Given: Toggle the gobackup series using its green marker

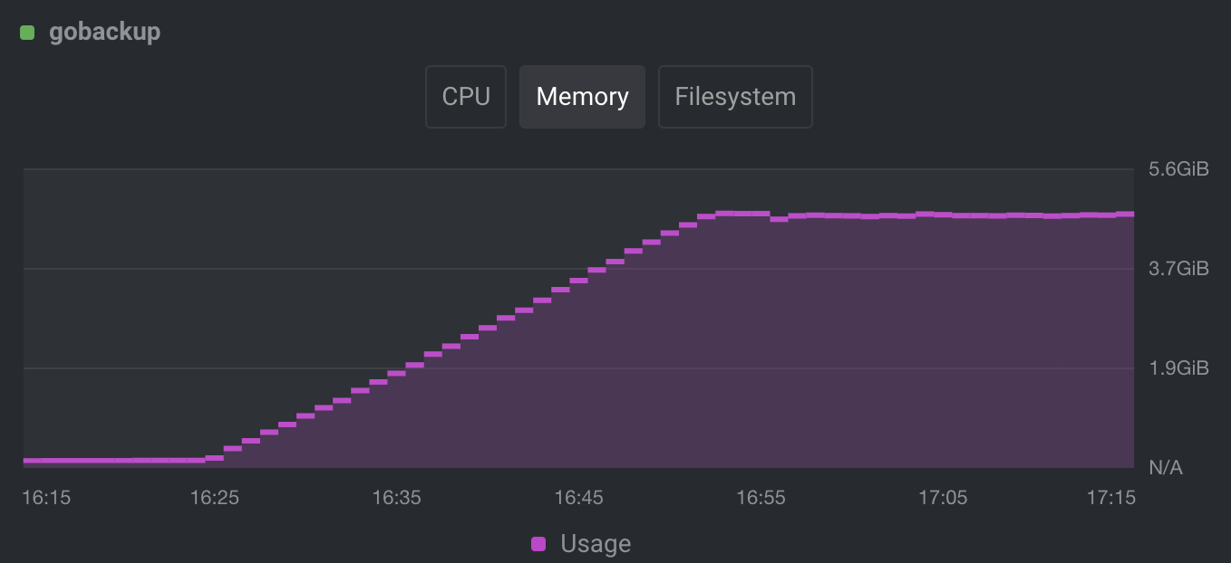Looking at the screenshot, I should tap(26, 31).
